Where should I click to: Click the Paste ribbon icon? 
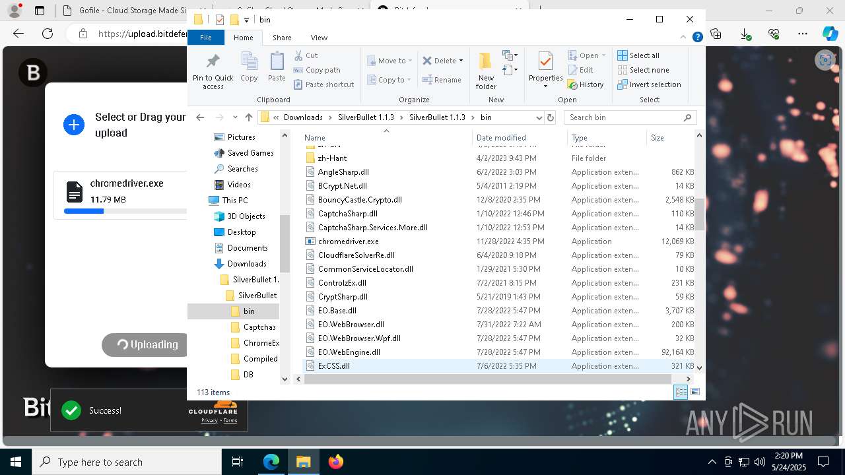click(277, 62)
